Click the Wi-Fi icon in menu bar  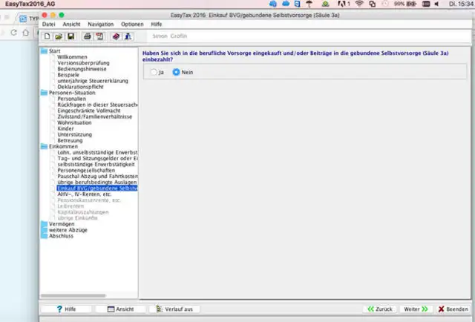pos(359,4)
